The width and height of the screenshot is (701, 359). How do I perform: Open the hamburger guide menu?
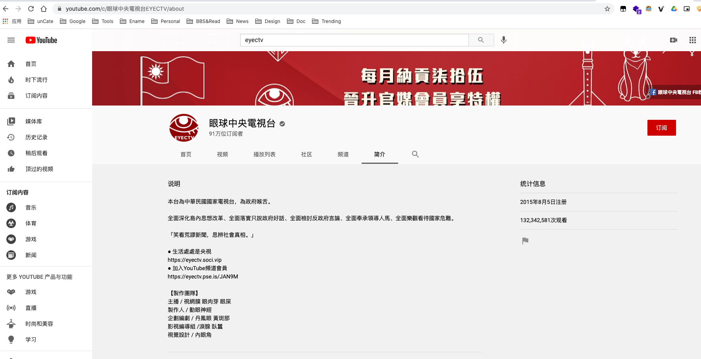click(11, 40)
